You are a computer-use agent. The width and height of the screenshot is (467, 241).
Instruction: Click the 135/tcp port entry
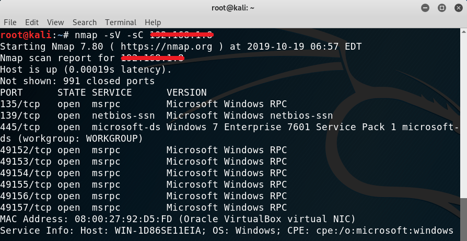20,104
